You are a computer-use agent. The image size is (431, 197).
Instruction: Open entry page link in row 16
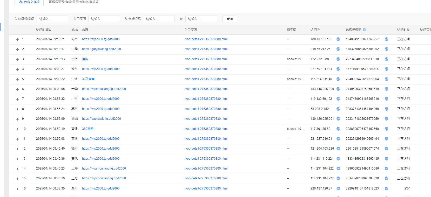(x=206, y=188)
